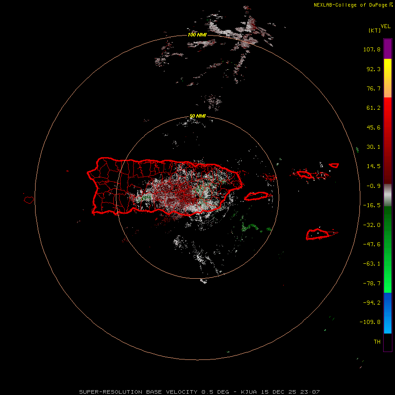The width and height of the screenshot is (395, 395).
Task: Select the 107.8 value on the velocity scale
Action: pyautogui.click(x=372, y=49)
